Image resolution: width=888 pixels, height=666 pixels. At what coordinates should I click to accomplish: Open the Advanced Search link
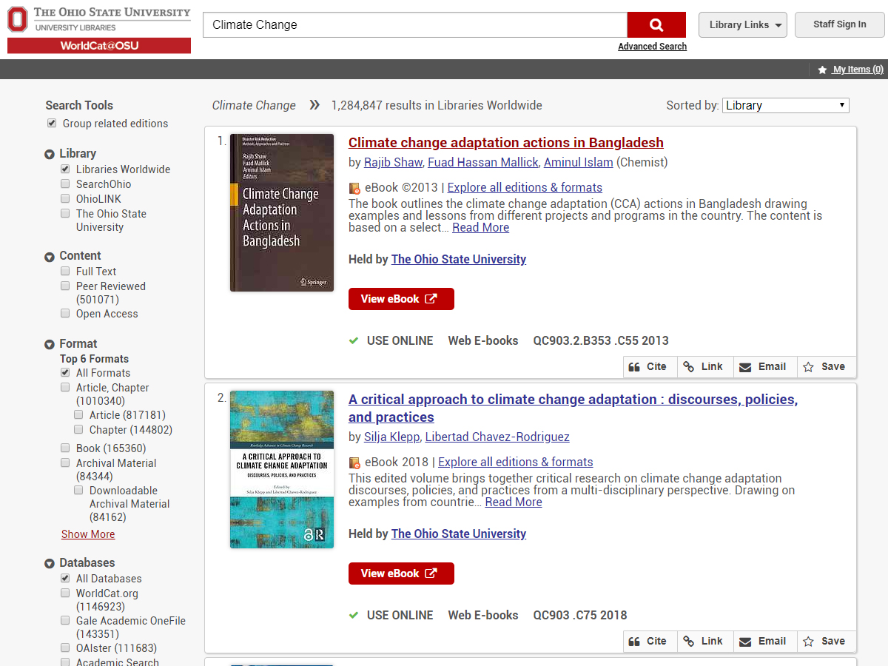coord(652,47)
